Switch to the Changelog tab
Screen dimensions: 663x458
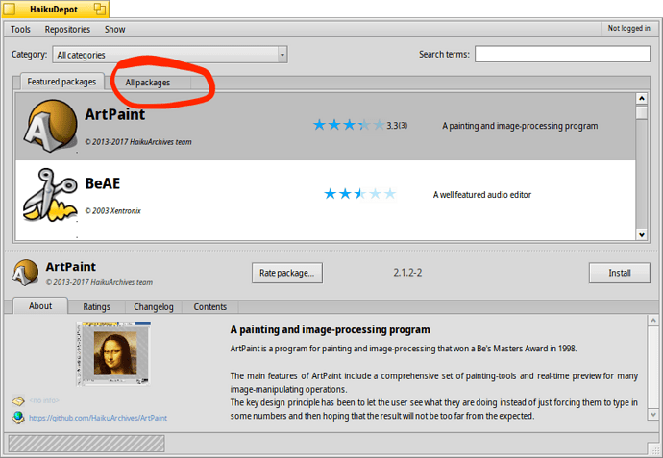pos(154,306)
